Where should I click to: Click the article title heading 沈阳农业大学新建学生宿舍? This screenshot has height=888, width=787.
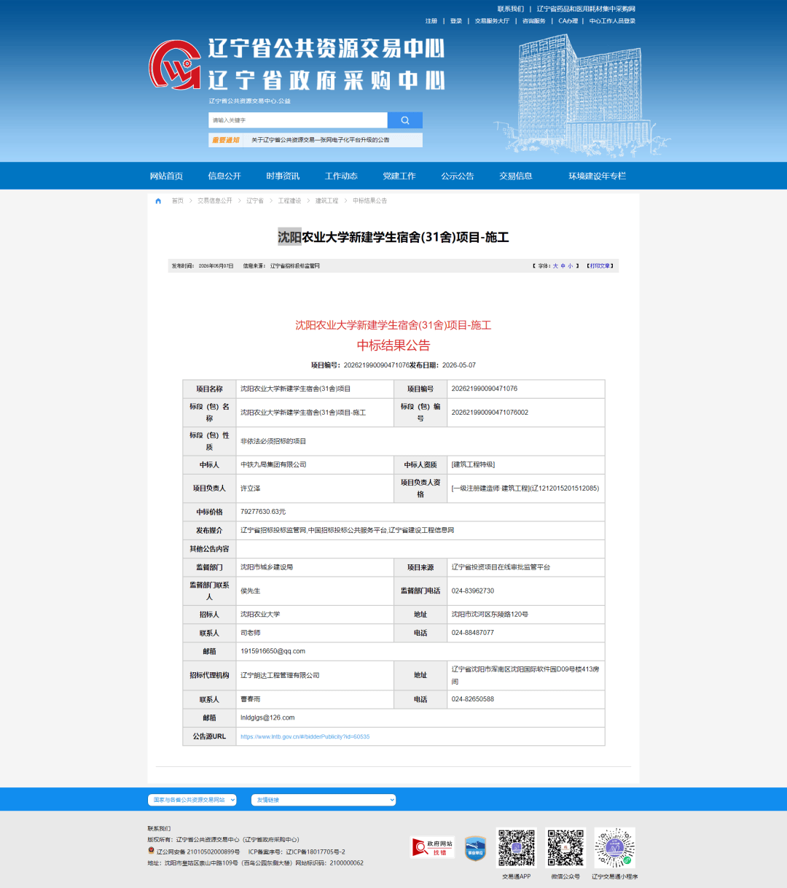[x=393, y=238]
